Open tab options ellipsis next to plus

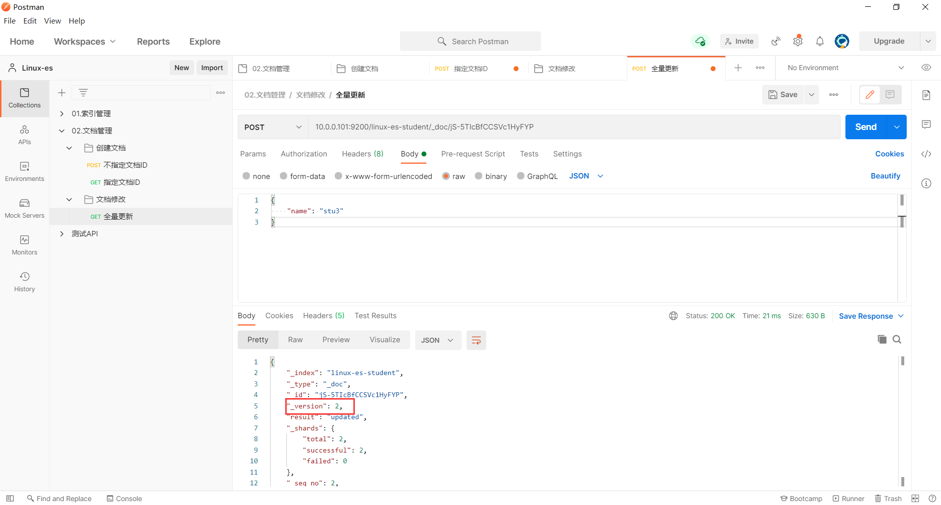(x=760, y=68)
